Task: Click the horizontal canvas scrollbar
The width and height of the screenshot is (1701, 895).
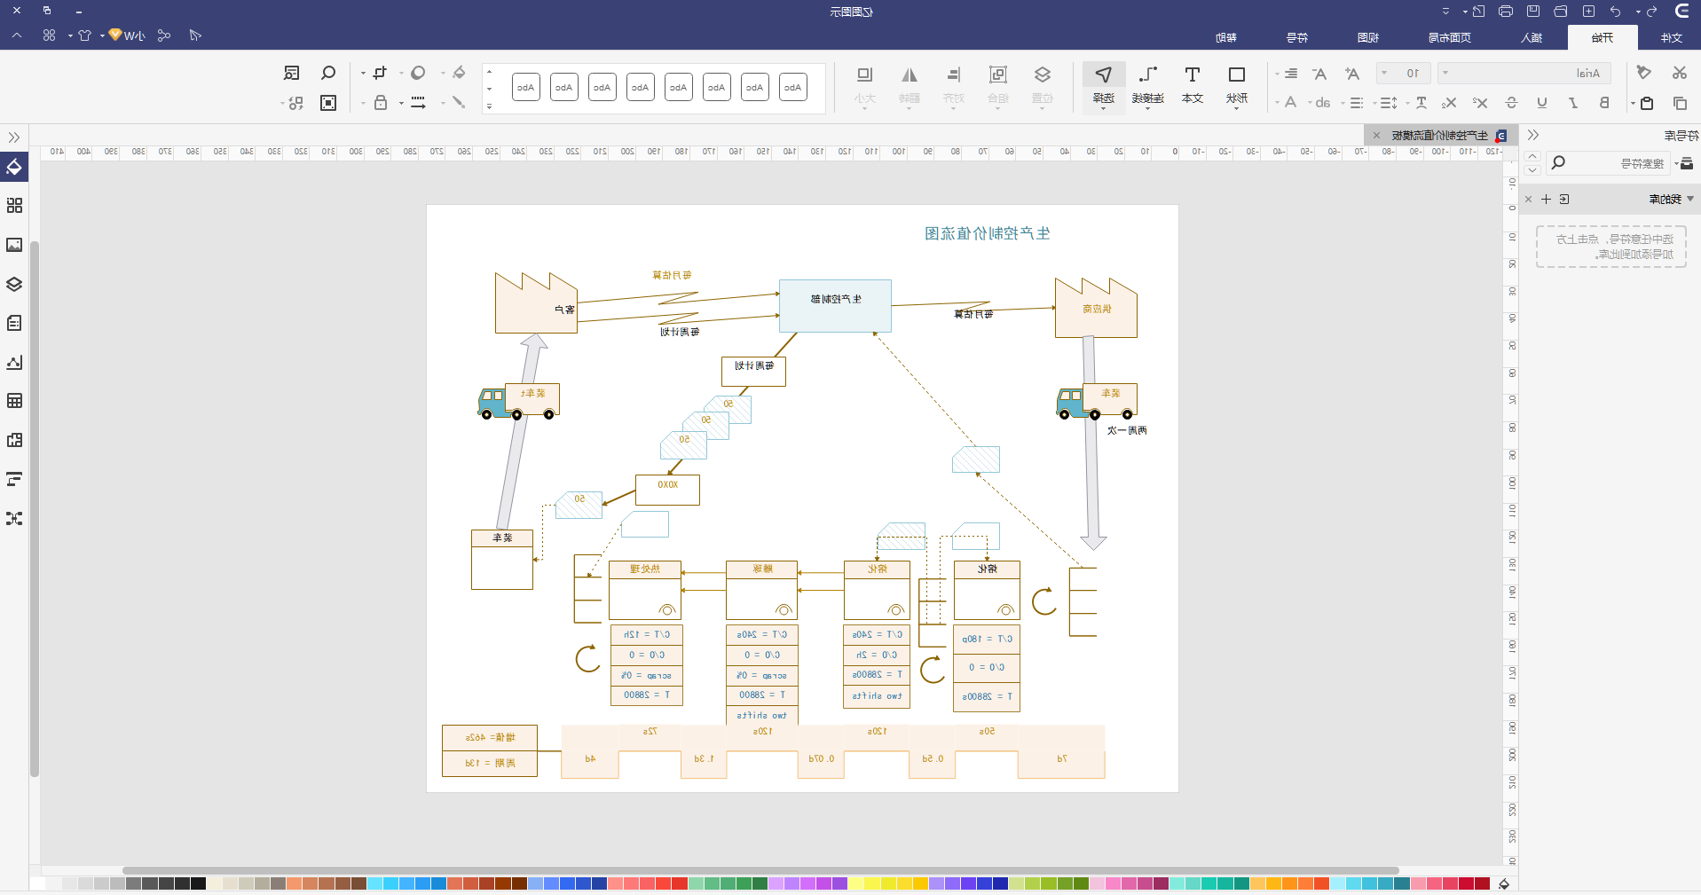Action: [x=760, y=870]
